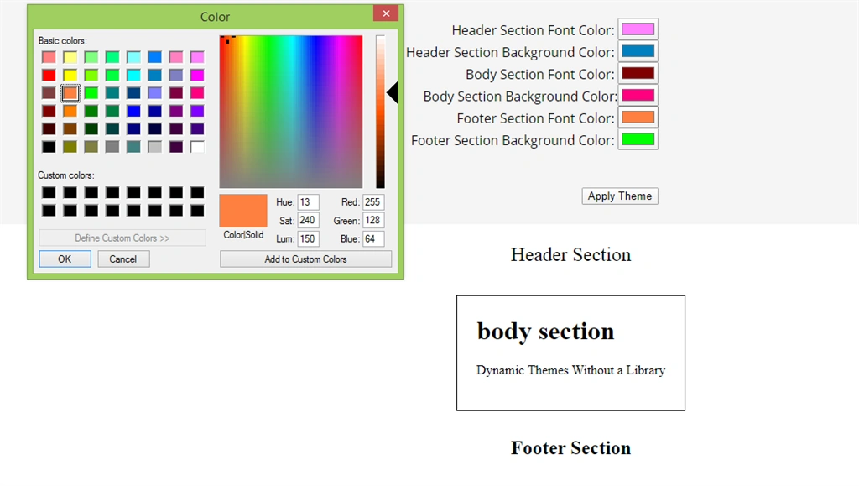Click Define Custom Colors button
Viewport: 859px width, 486px height.
click(122, 238)
